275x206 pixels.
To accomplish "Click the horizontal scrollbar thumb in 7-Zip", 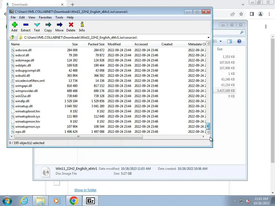I will click(x=78, y=137).
